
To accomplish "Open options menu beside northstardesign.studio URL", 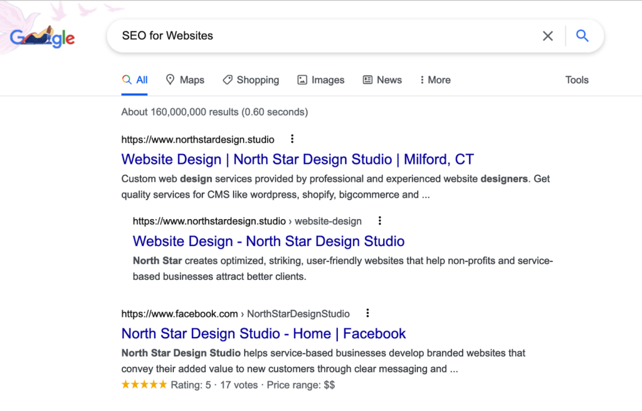I will click(x=292, y=139).
